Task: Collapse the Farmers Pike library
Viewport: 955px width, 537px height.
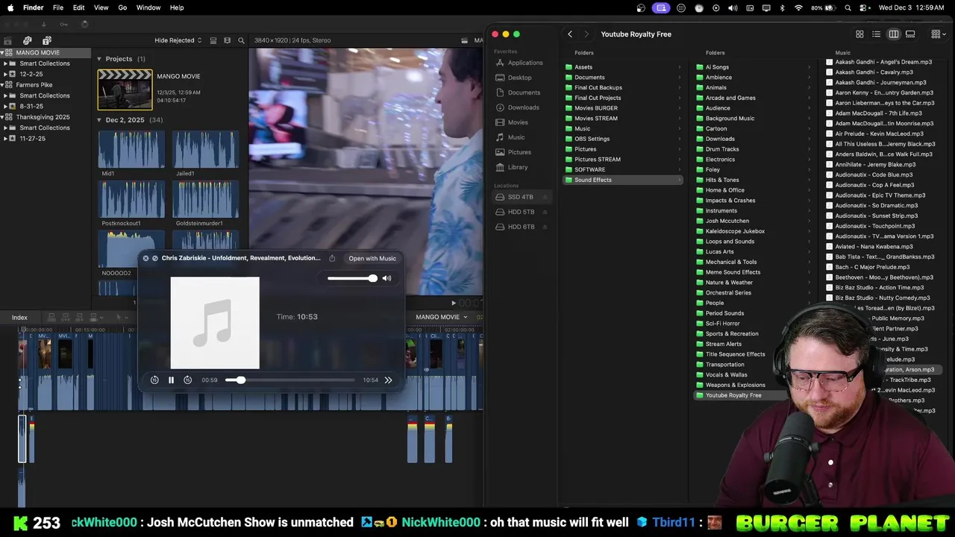Action: [1, 85]
